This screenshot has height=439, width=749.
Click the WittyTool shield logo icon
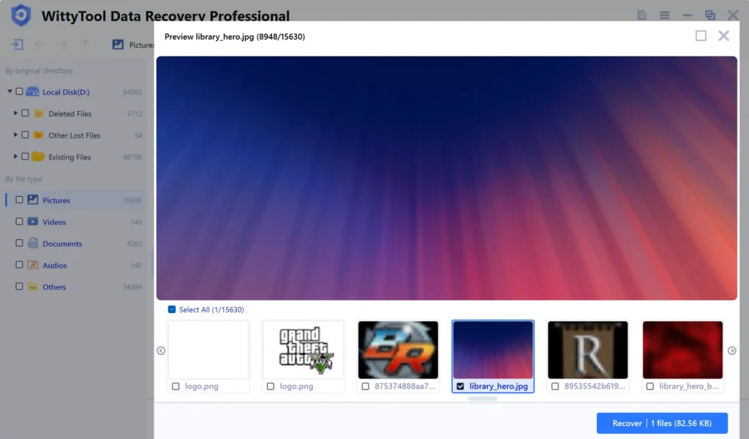pos(21,15)
